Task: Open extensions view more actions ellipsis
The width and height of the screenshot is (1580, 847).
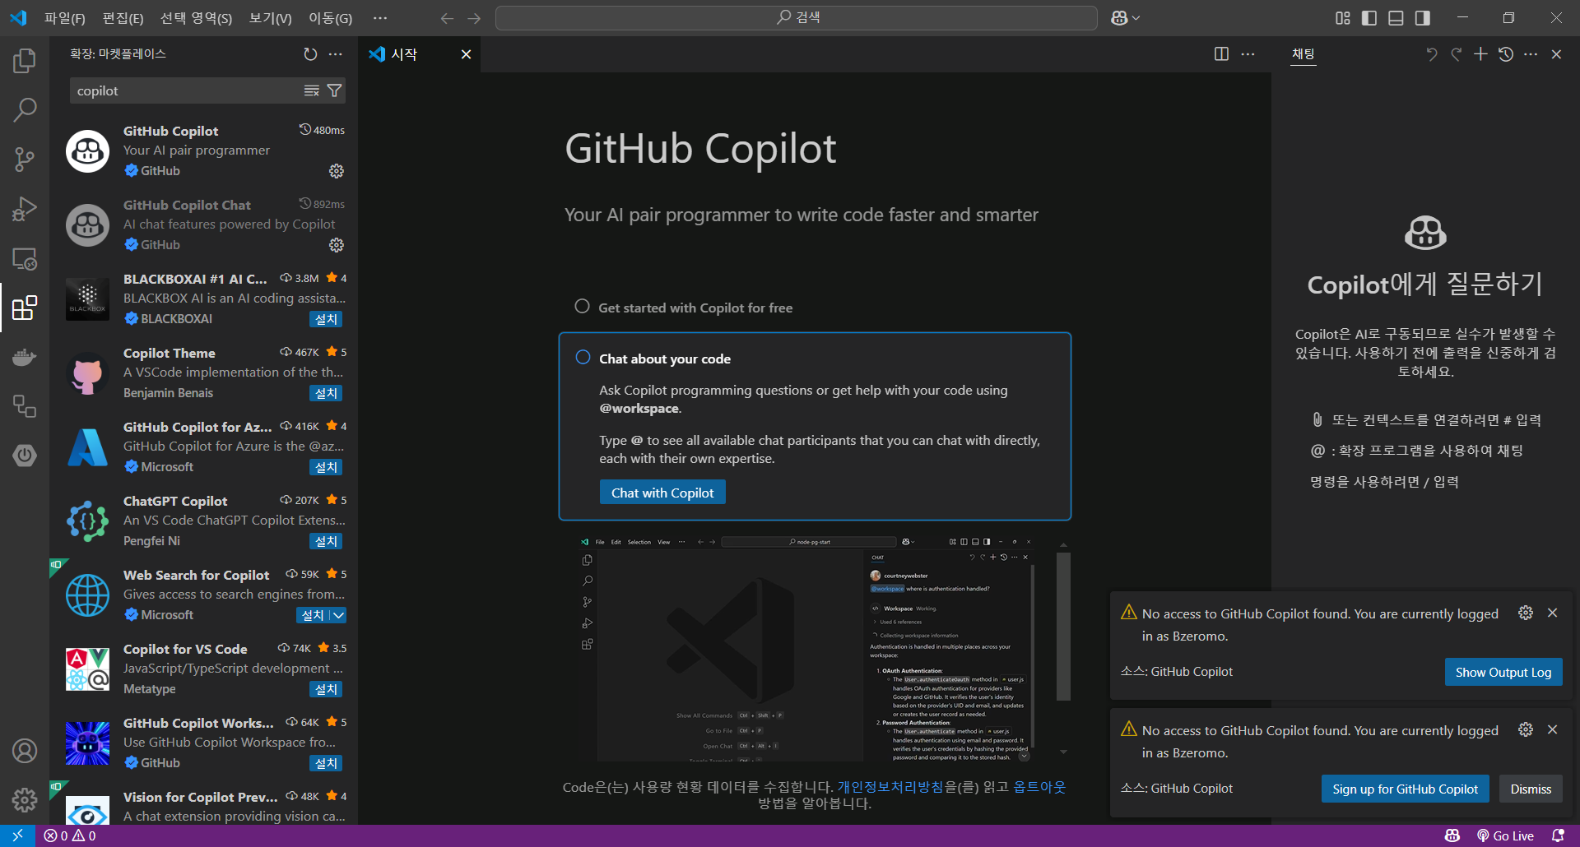Action: (x=335, y=54)
